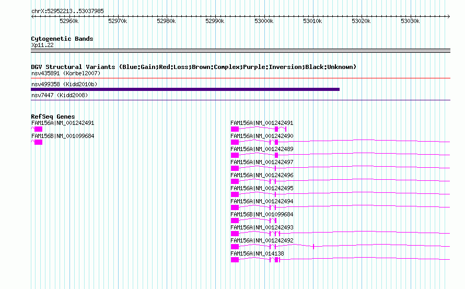This screenshot has height=289, width=465.
Task: Select FAM156A|NM_014138 transcript label
Action: point(257,253)
